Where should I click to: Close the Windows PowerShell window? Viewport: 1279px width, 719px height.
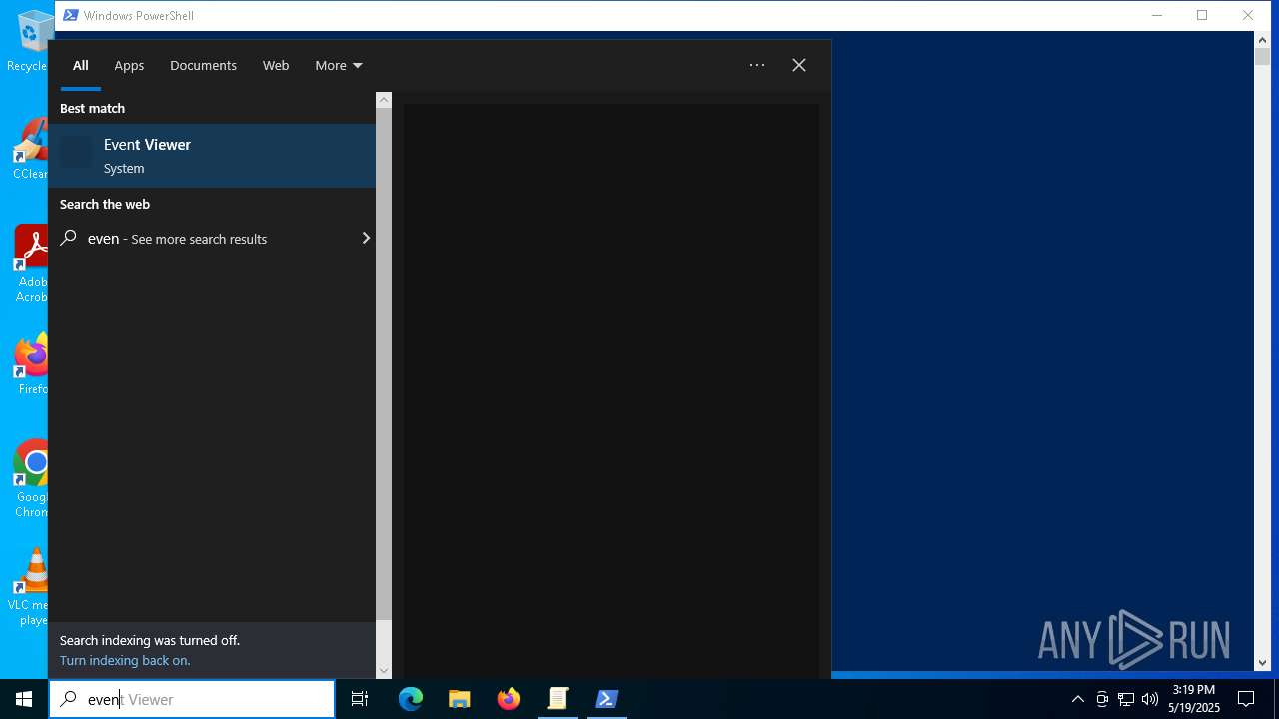[x=1248, y=15]
